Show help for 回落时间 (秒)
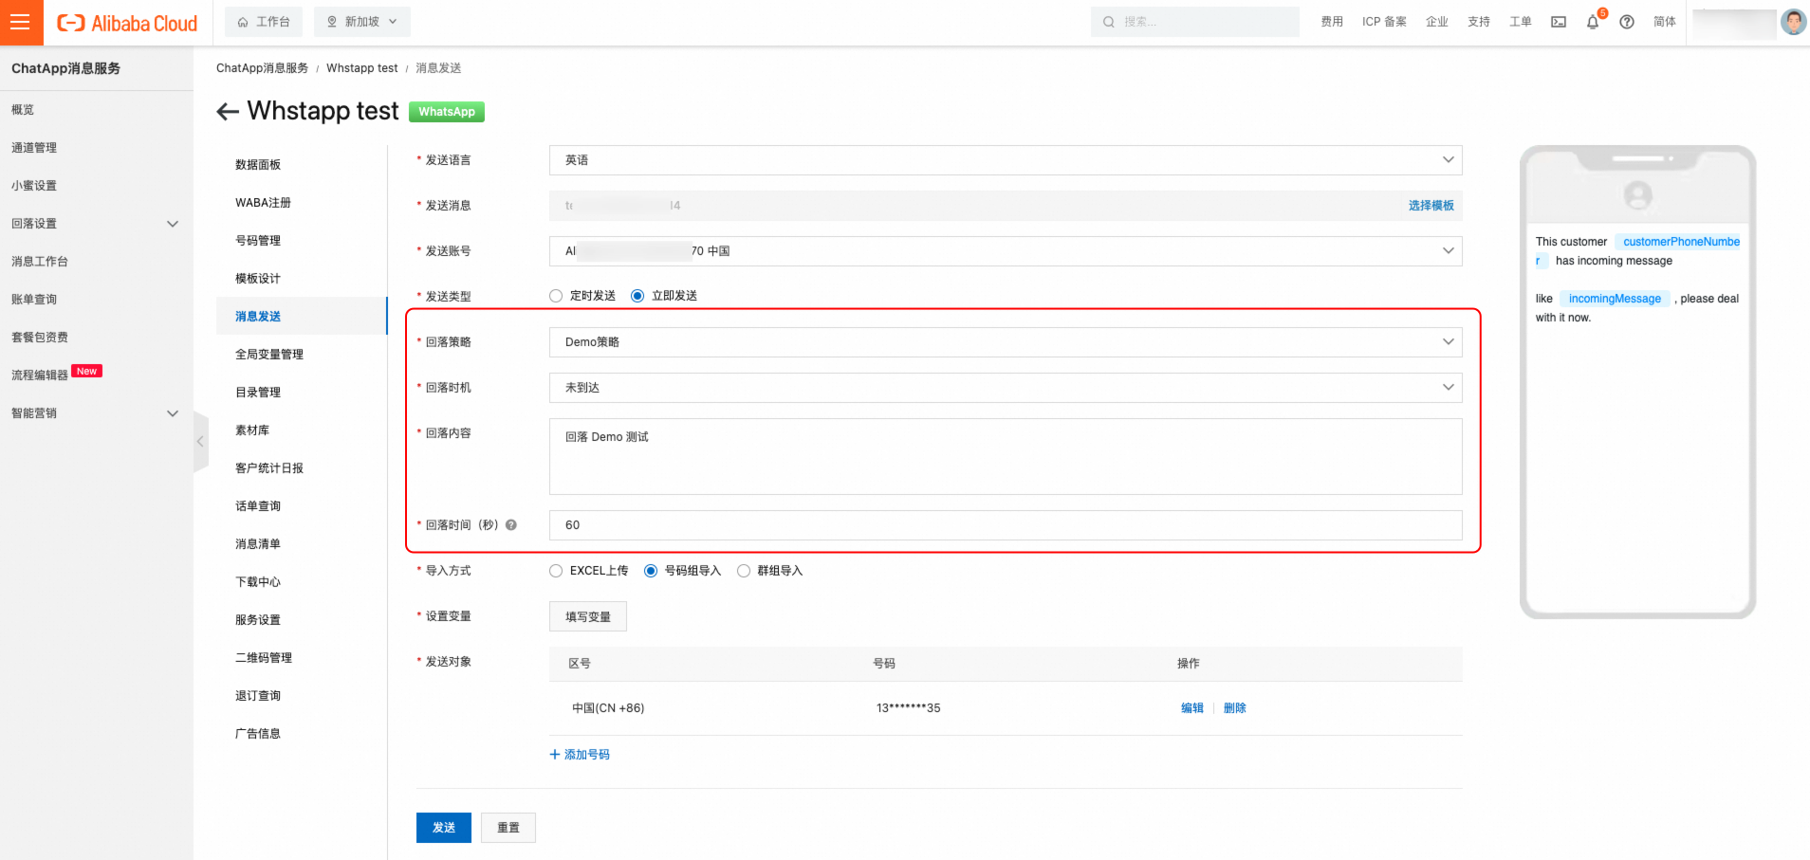 [x=511, y=525]
